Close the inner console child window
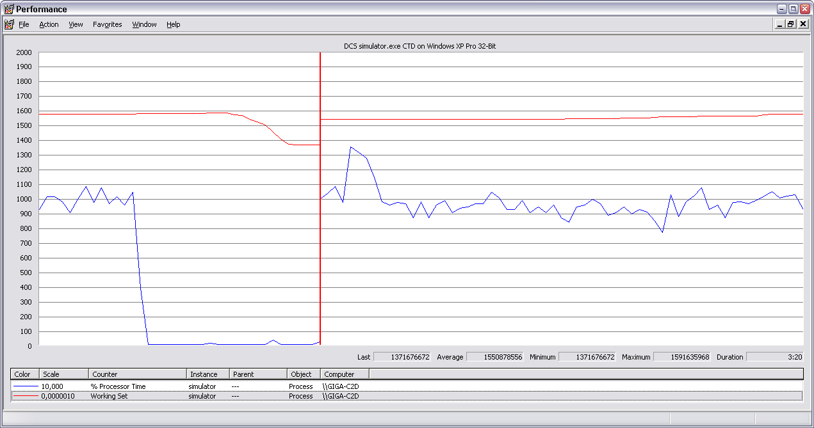 click(803, 24)
